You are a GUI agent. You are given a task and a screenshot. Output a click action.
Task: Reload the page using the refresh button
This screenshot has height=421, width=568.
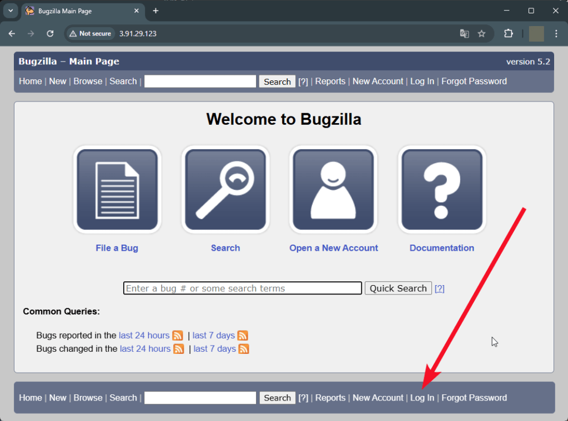[x=50, y=34]
